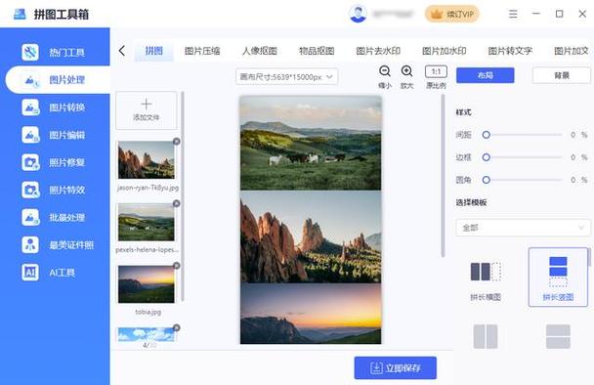Switch to the 人像抠图 tab

pyautogui.click(x=260, y=51)
